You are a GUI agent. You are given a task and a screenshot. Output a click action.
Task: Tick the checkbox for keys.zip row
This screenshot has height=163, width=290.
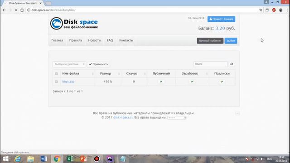[56, 81]
